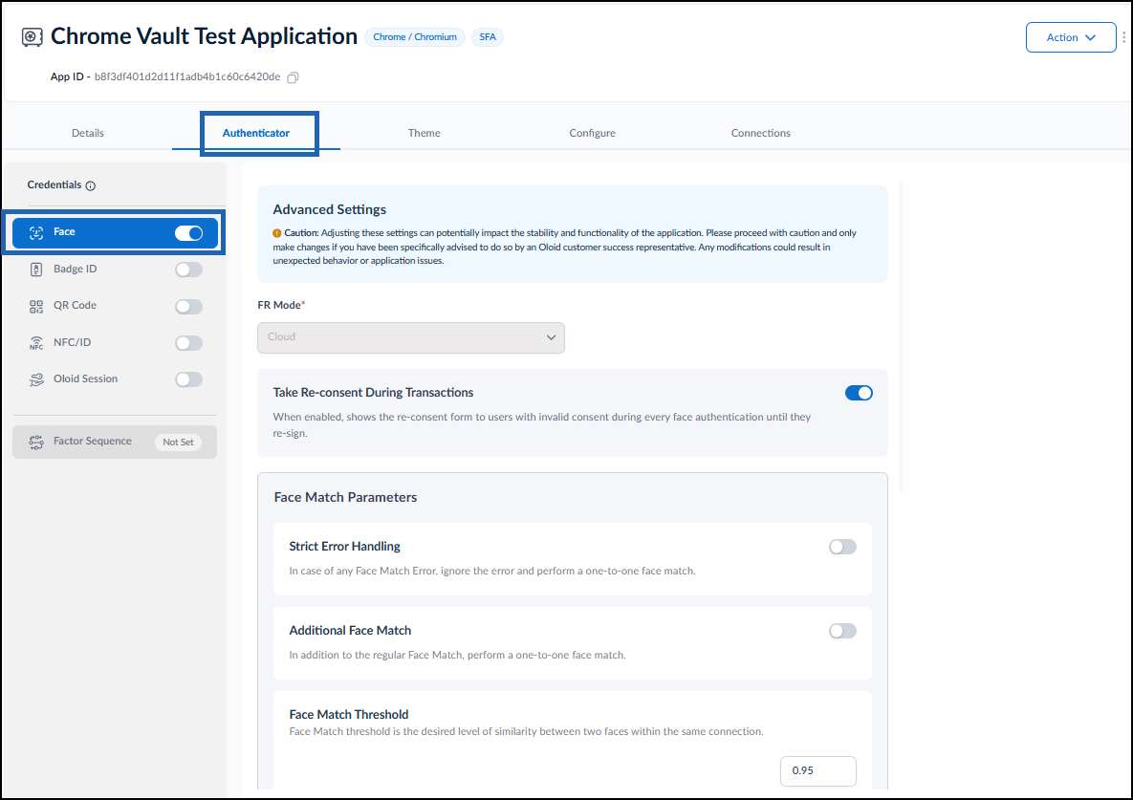
Task: Click the FR Mode field label
Action: click(281, 305)
